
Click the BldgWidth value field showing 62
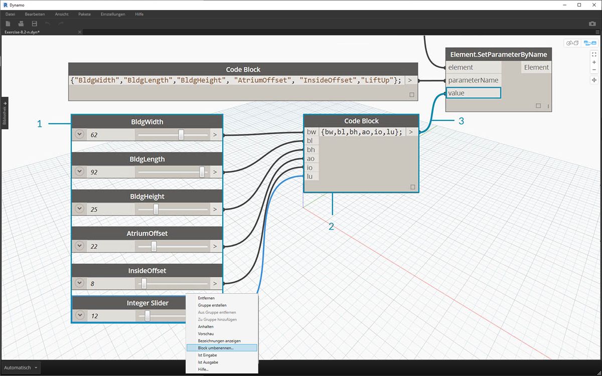tap(111, 134)
